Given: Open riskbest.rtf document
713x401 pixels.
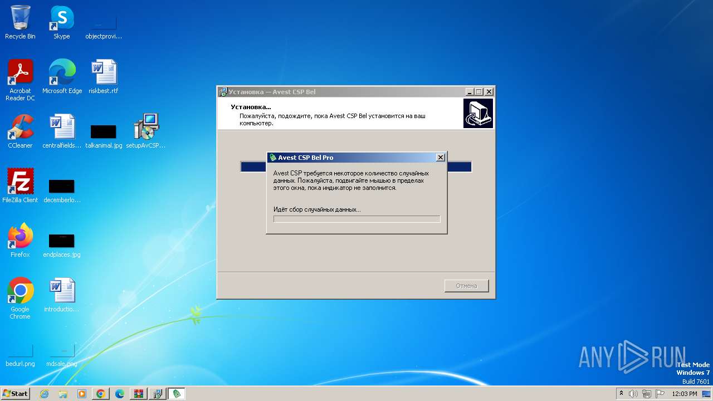Looking at the screenshot, I should pos(104,77).
